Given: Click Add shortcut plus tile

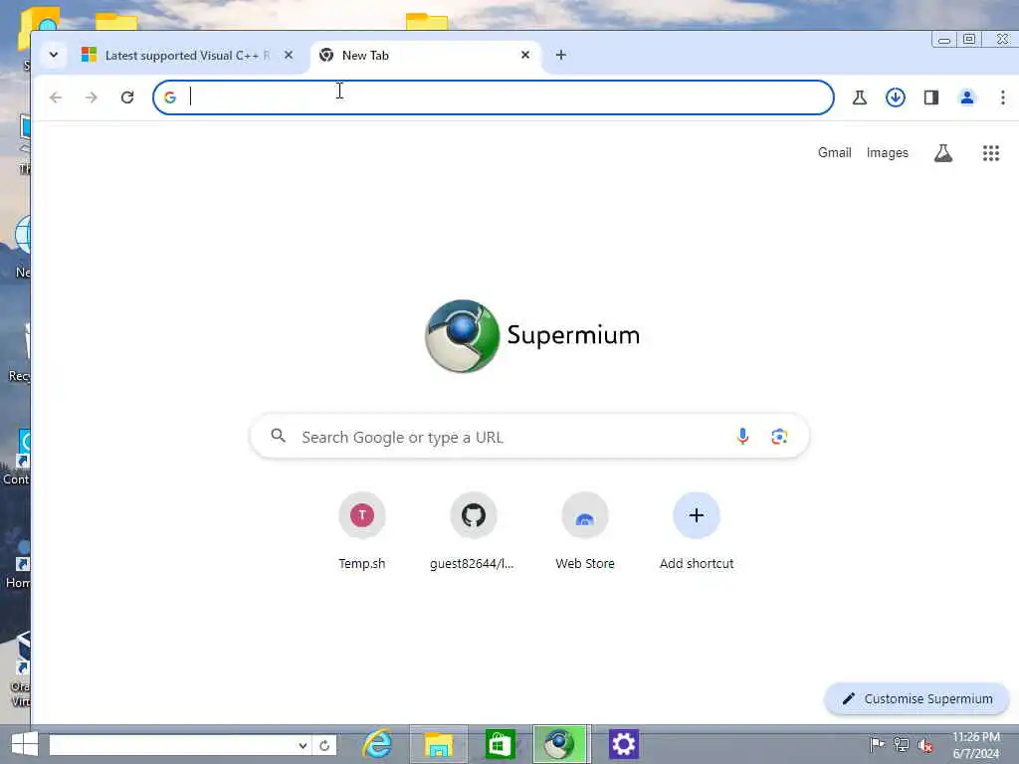Looking at the screenshot, I should tap(696, 531).
